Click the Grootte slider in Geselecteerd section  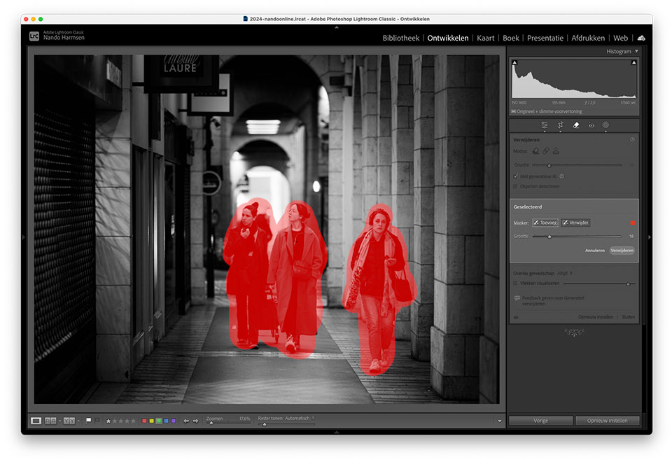[576, 236]
